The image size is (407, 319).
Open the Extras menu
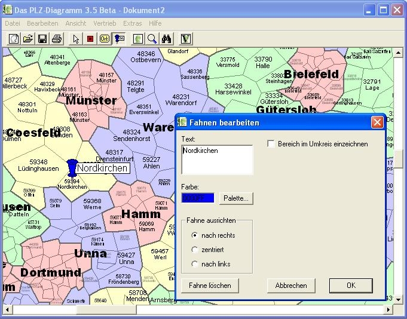pos(132,23)
